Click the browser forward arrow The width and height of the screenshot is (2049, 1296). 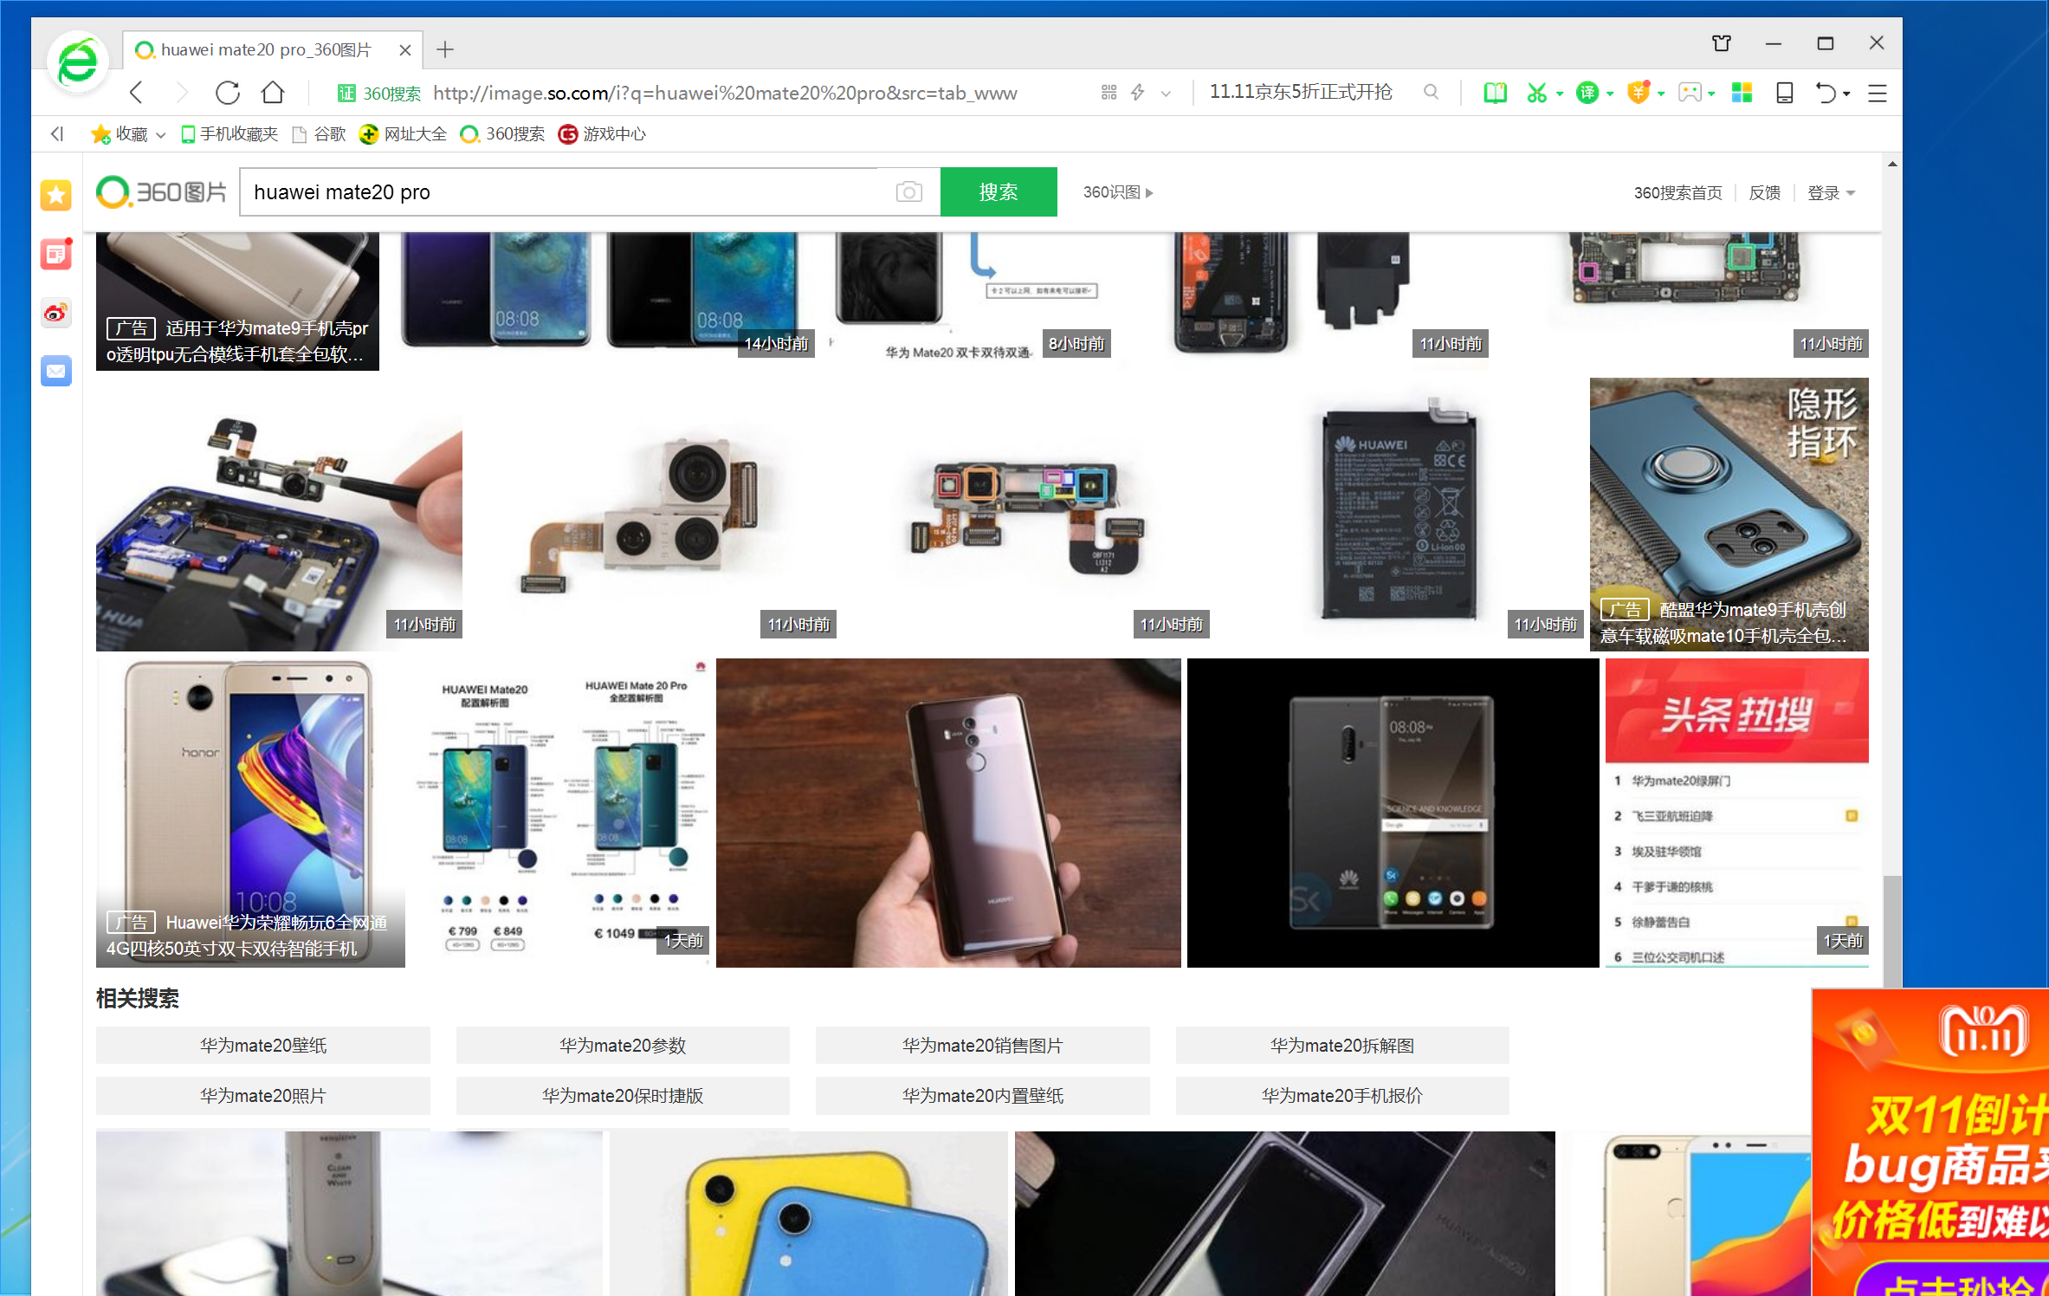tap(182, 93)
